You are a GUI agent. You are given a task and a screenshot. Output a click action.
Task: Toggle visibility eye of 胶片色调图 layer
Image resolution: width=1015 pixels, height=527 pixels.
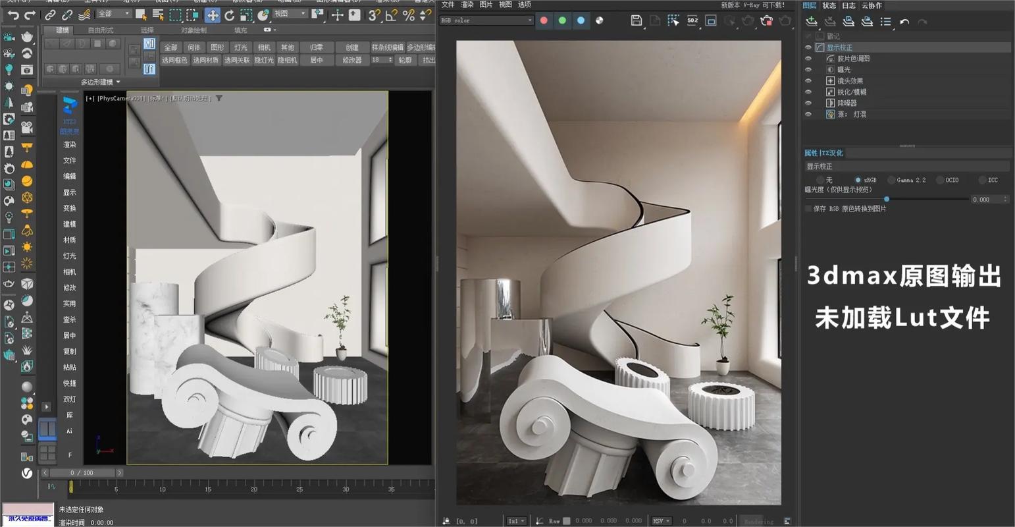(x=808, y=59)
